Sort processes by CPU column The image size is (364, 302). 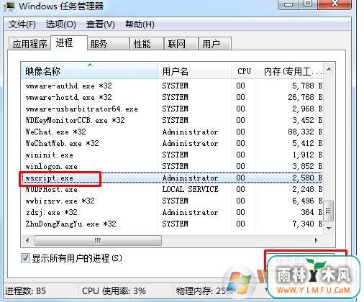click(244, 71)
